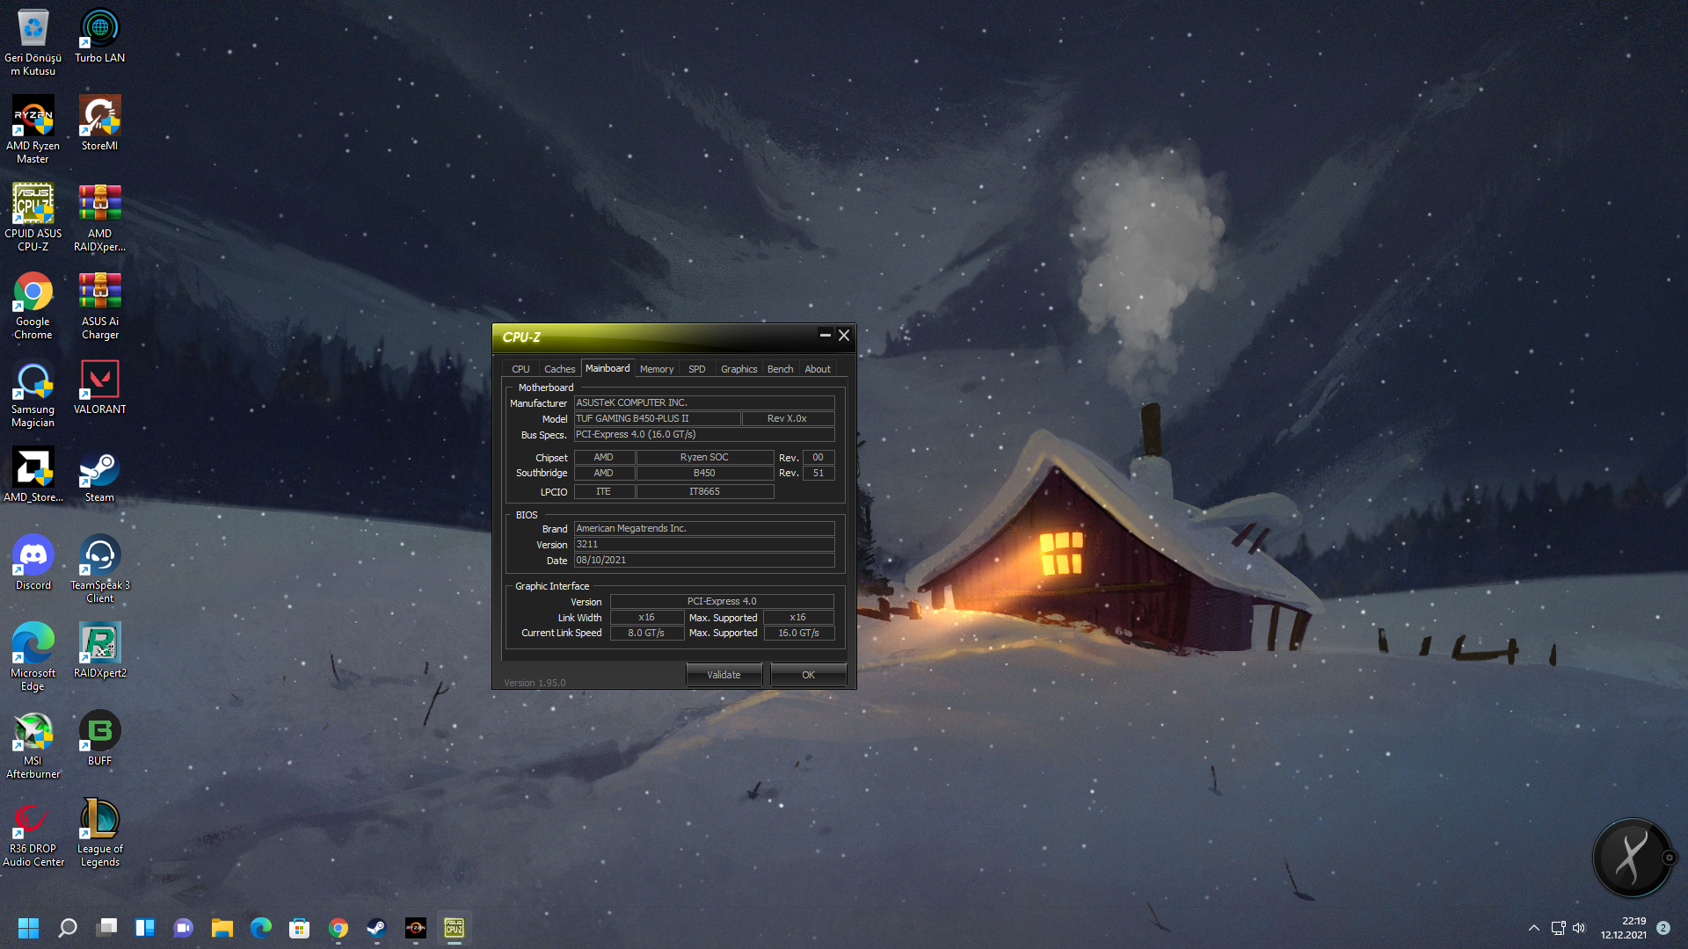Open CPUID ASUS CPU-Z desktop icon
This screenshot has width=1688, height=949.
coord(33,205)
